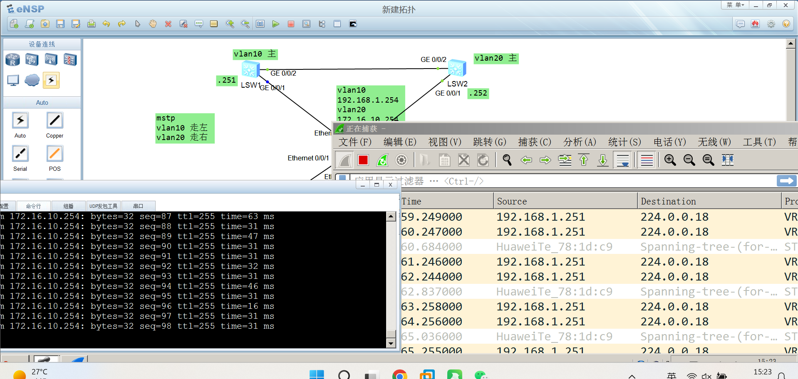
Task: Toggle packet list colorization
Action: pyautogui.click(x=647, y=160)
